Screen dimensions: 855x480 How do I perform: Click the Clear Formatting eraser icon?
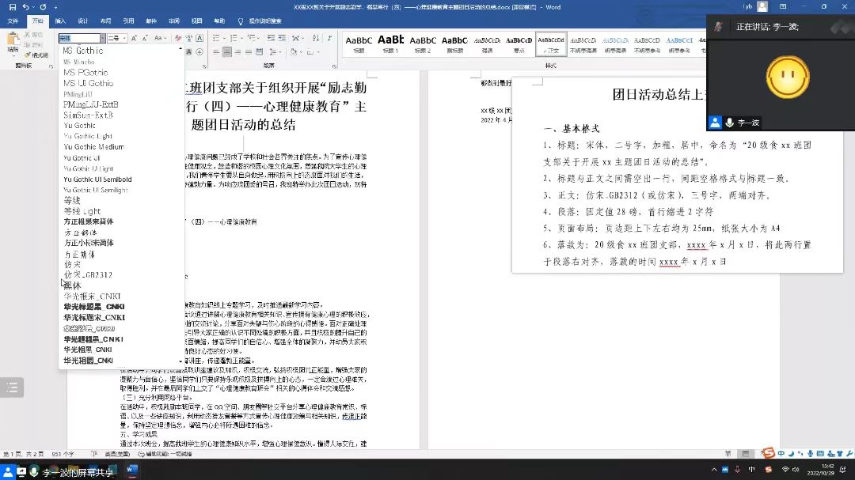[x=178, y=38]
